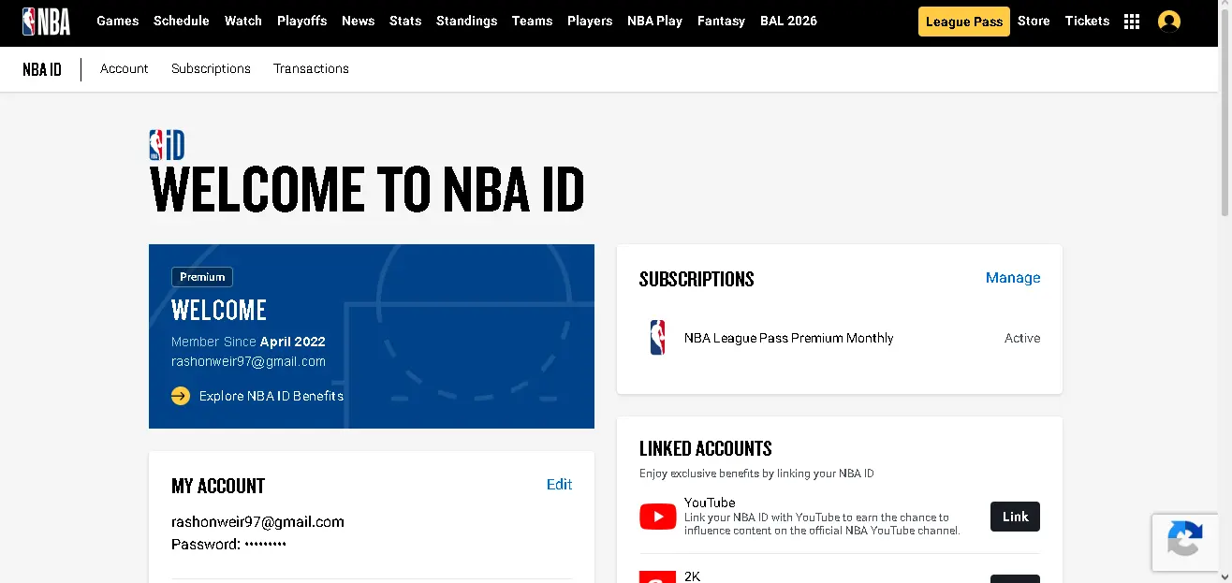Screen dimensions: 1232x583
Task: Click the yellow arrow icon beside Explore benefits
Action: pos(181,396)
